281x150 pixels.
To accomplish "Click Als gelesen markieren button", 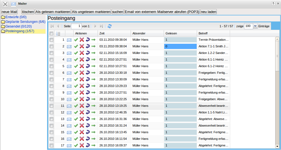I will 53,12.
